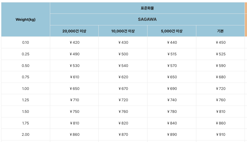Image resolution: width=247 pixels, height=142 pixels.
Task: Click the 기본 column header
Action: pos(220,31)
